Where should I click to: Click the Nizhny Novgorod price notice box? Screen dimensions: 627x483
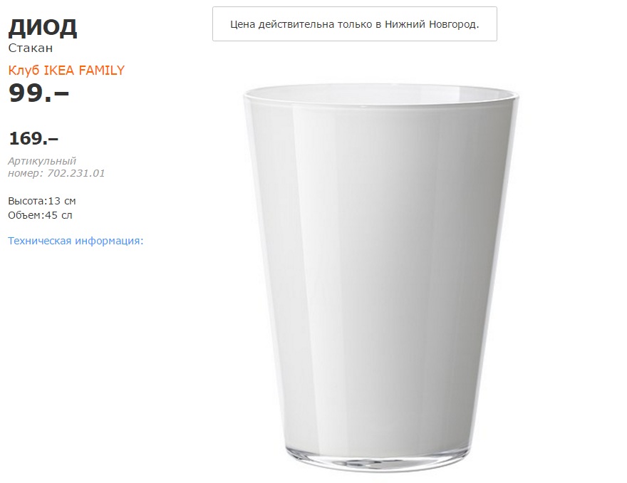click(x=354, y=24)
